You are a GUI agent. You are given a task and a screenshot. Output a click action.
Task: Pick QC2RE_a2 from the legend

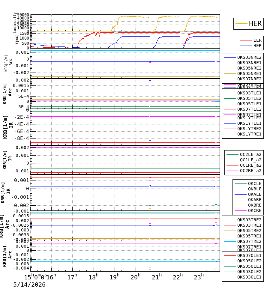[x=250, y=171]
